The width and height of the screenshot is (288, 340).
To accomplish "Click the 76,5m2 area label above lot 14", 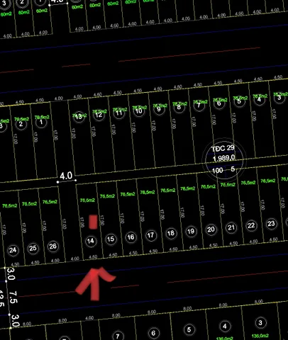I will tap(87, 200).
